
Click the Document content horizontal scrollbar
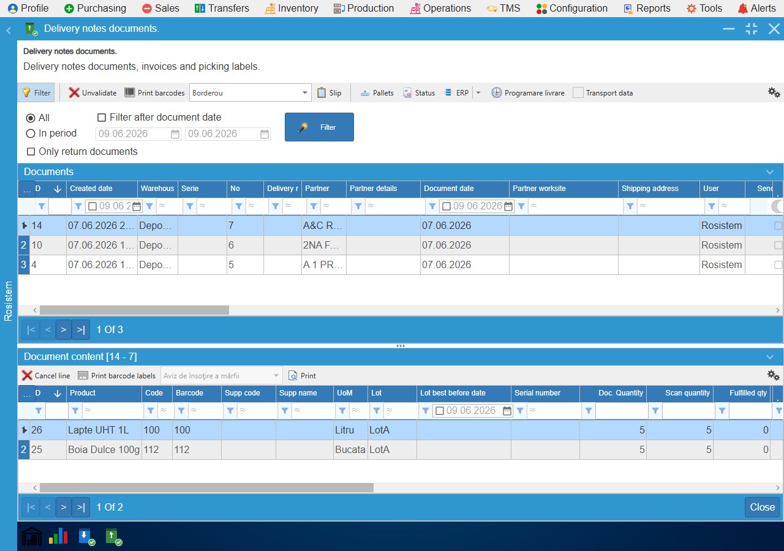206,488
